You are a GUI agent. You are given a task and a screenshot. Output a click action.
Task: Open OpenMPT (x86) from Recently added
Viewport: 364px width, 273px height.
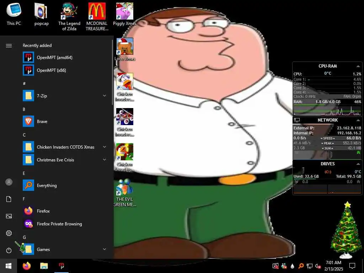[x=65, y=70]
